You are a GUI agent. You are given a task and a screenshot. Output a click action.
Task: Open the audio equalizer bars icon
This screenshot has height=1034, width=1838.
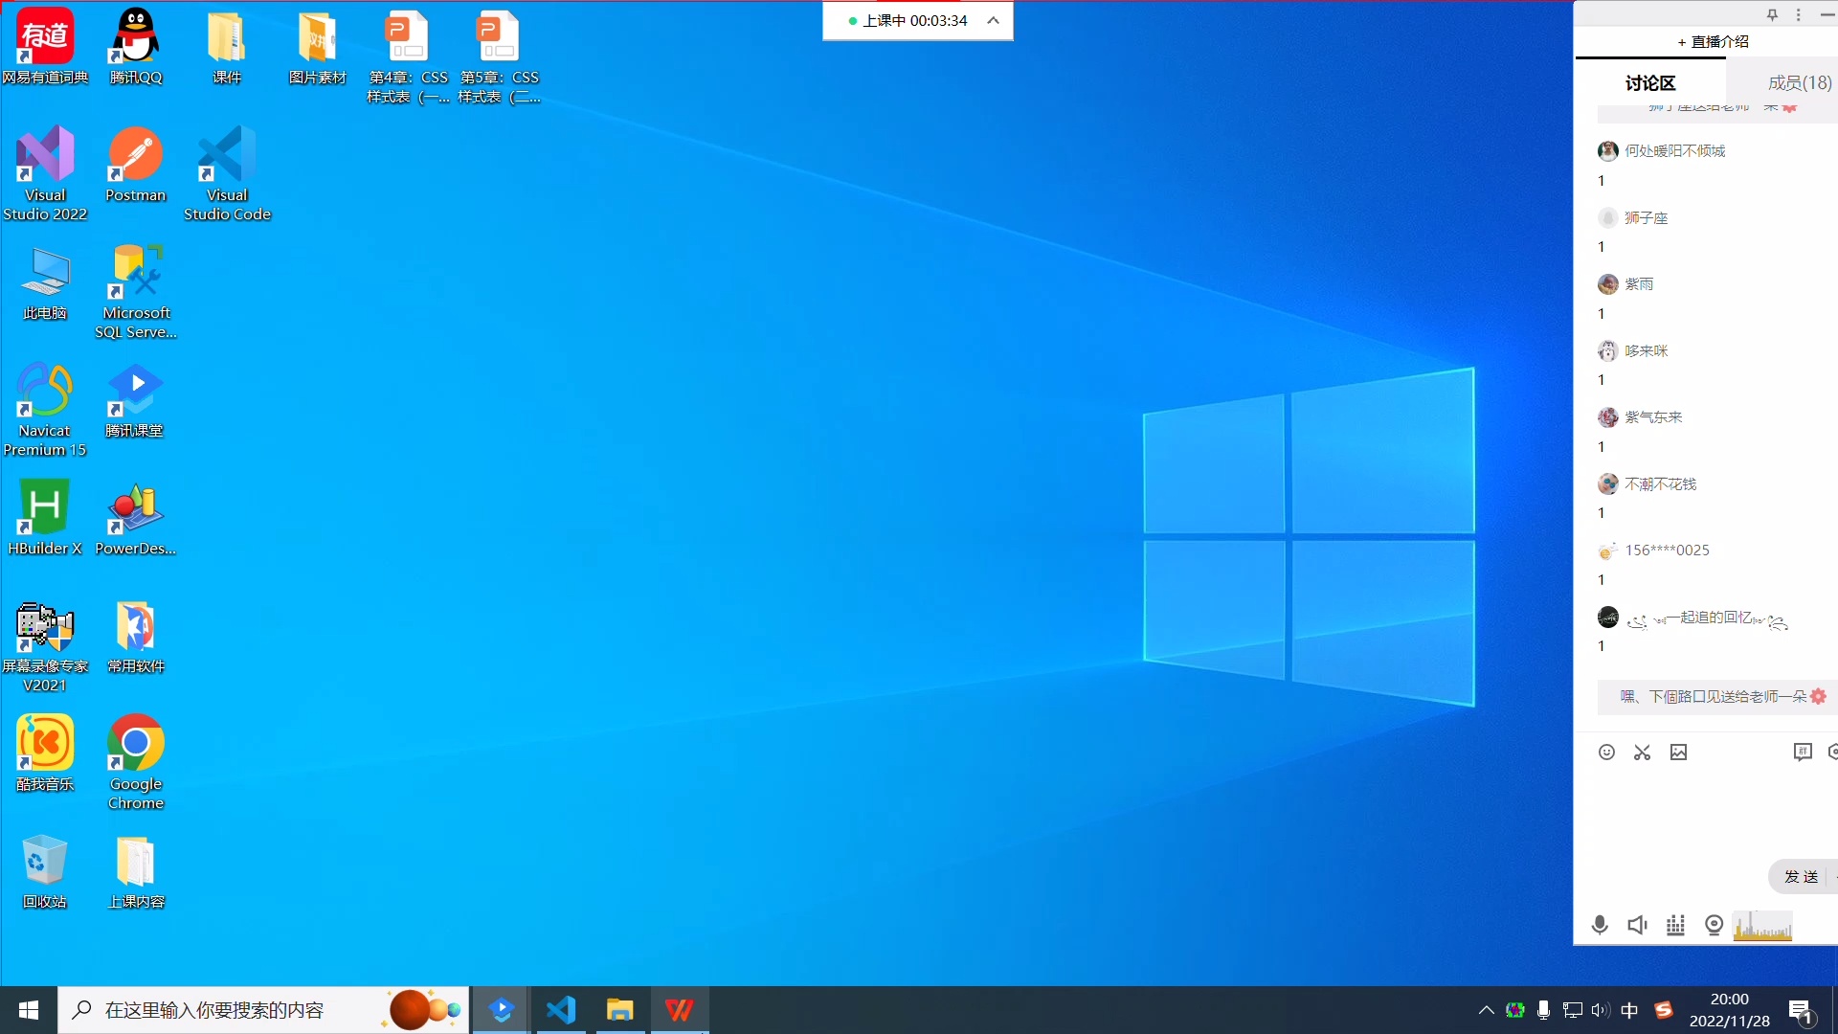point(1675,925)
